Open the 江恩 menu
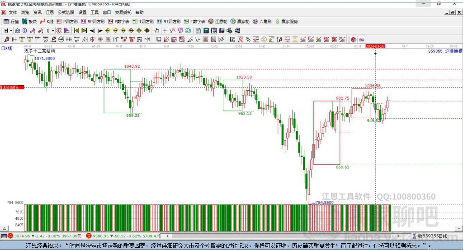The image size is (463, 250). click(50, 12)
